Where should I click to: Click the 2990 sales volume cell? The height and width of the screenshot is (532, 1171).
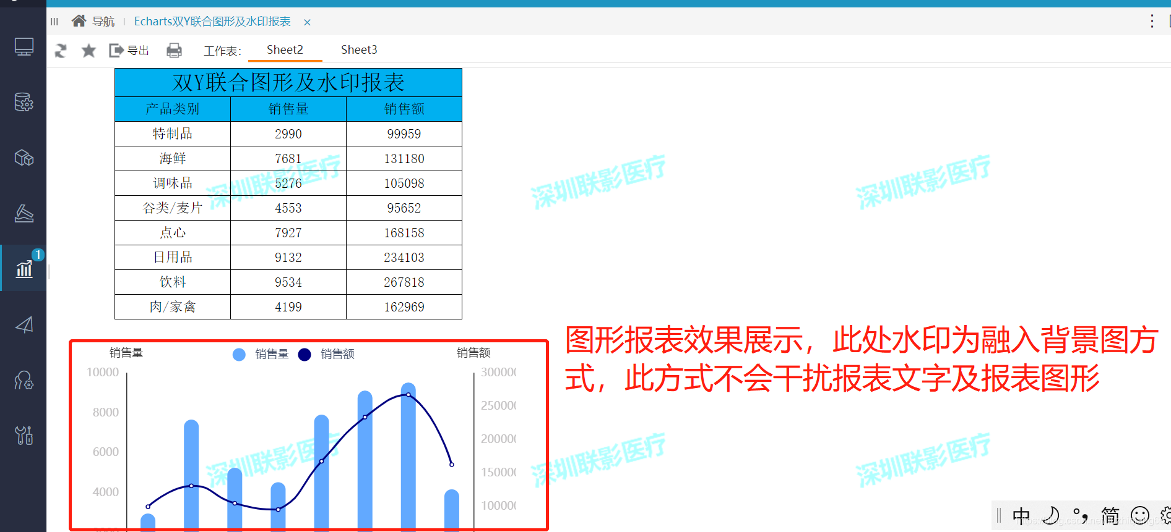coord(288,133)
